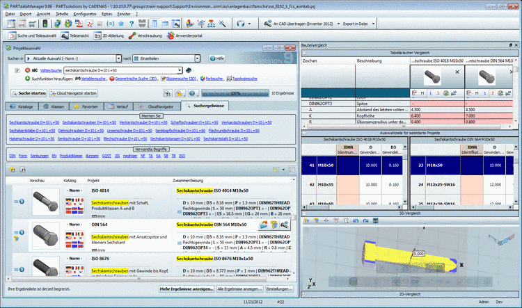The image size is (522, 308).
Task: Open search text history dropdown
Action: [180, 70]
